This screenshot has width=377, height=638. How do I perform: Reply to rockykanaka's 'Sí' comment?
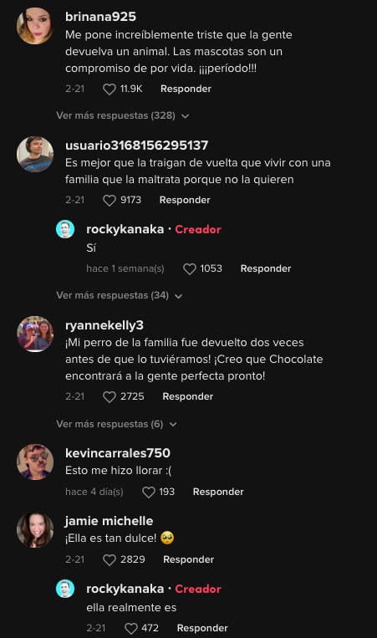point(266,268)
